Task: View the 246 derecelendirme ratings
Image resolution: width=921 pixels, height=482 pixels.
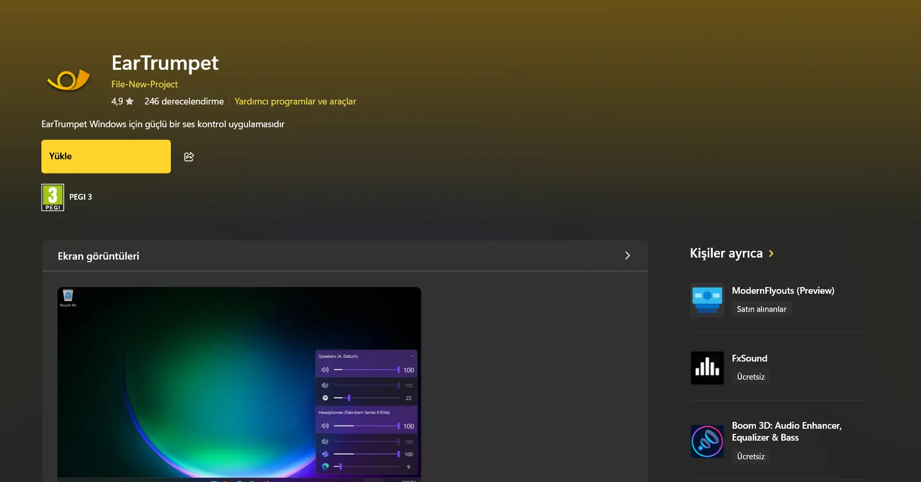Action: tap(184, 101)
